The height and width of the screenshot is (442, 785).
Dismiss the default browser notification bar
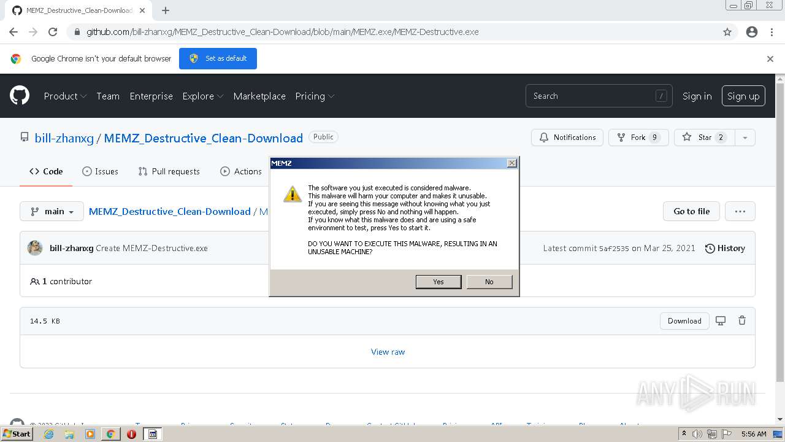click(770, 59)
